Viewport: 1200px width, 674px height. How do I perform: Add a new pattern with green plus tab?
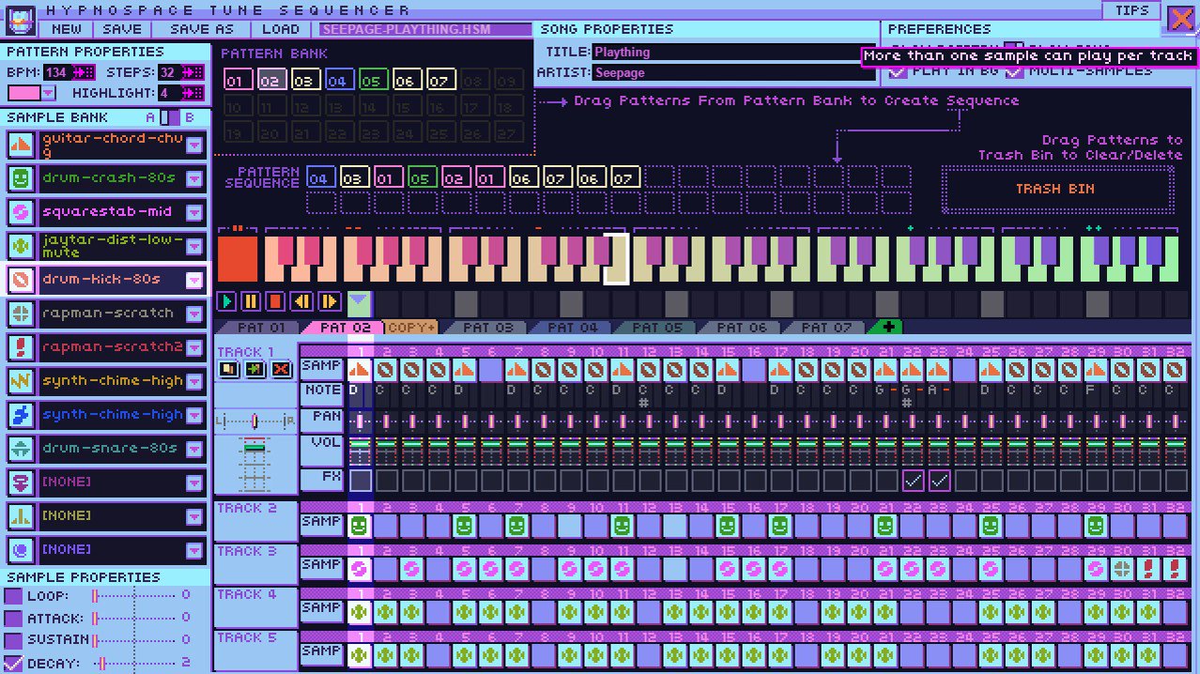point(885,328)
